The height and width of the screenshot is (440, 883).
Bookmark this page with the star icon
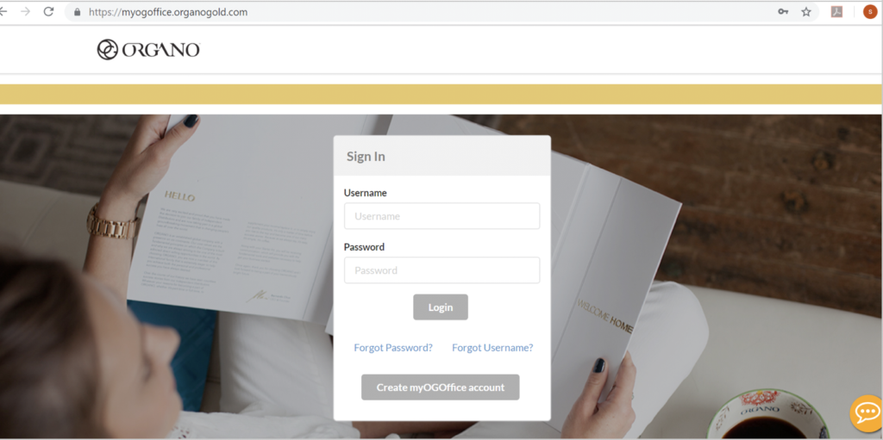click(x=806, y=12)
